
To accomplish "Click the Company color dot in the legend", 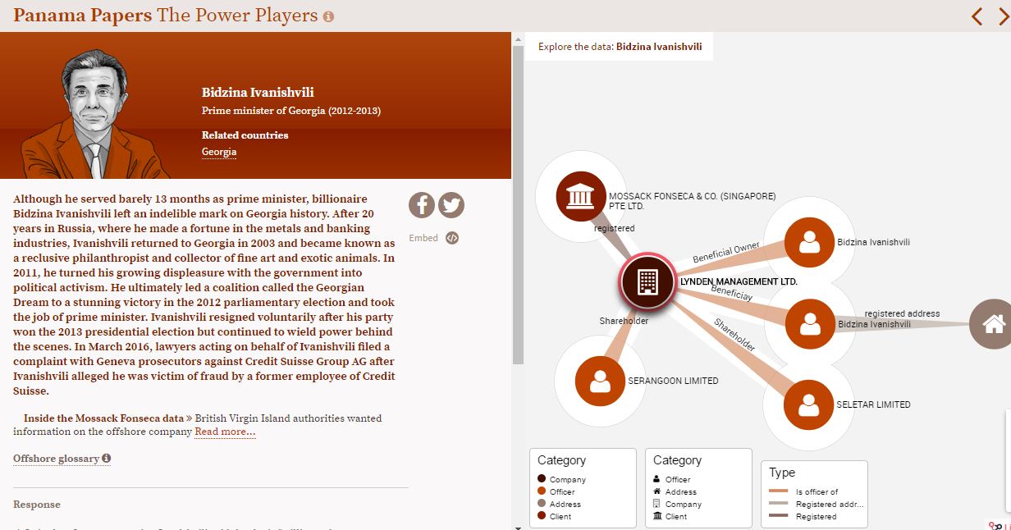I will click(541, 479).
